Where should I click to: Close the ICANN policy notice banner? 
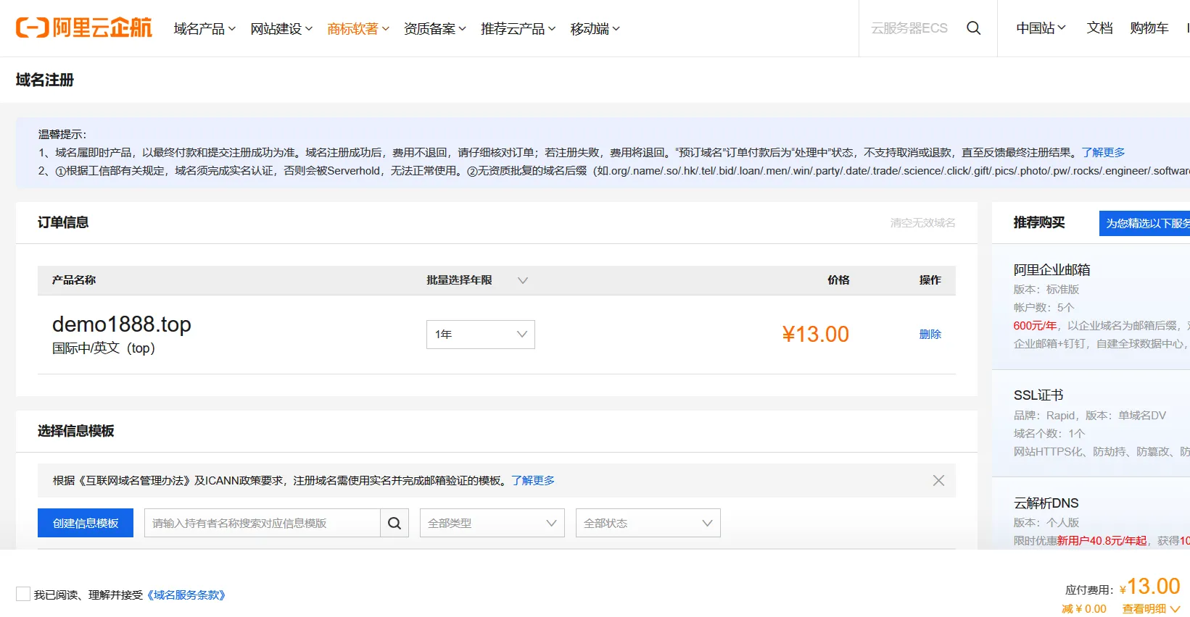pos(938,481)
